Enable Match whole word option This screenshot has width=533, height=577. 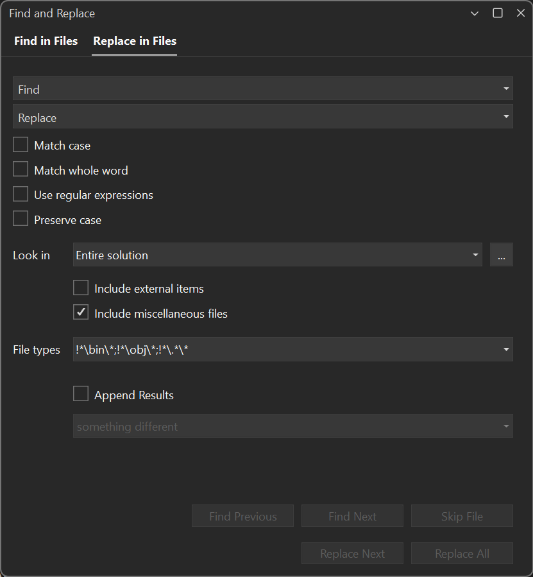[x=20, y=169]
